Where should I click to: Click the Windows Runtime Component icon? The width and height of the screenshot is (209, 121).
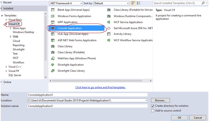tap(109, 16)
